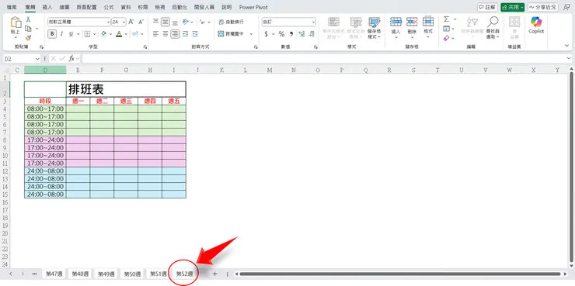575x286 pixels.
Task: Toggle align right
Action: coord(175,34)
